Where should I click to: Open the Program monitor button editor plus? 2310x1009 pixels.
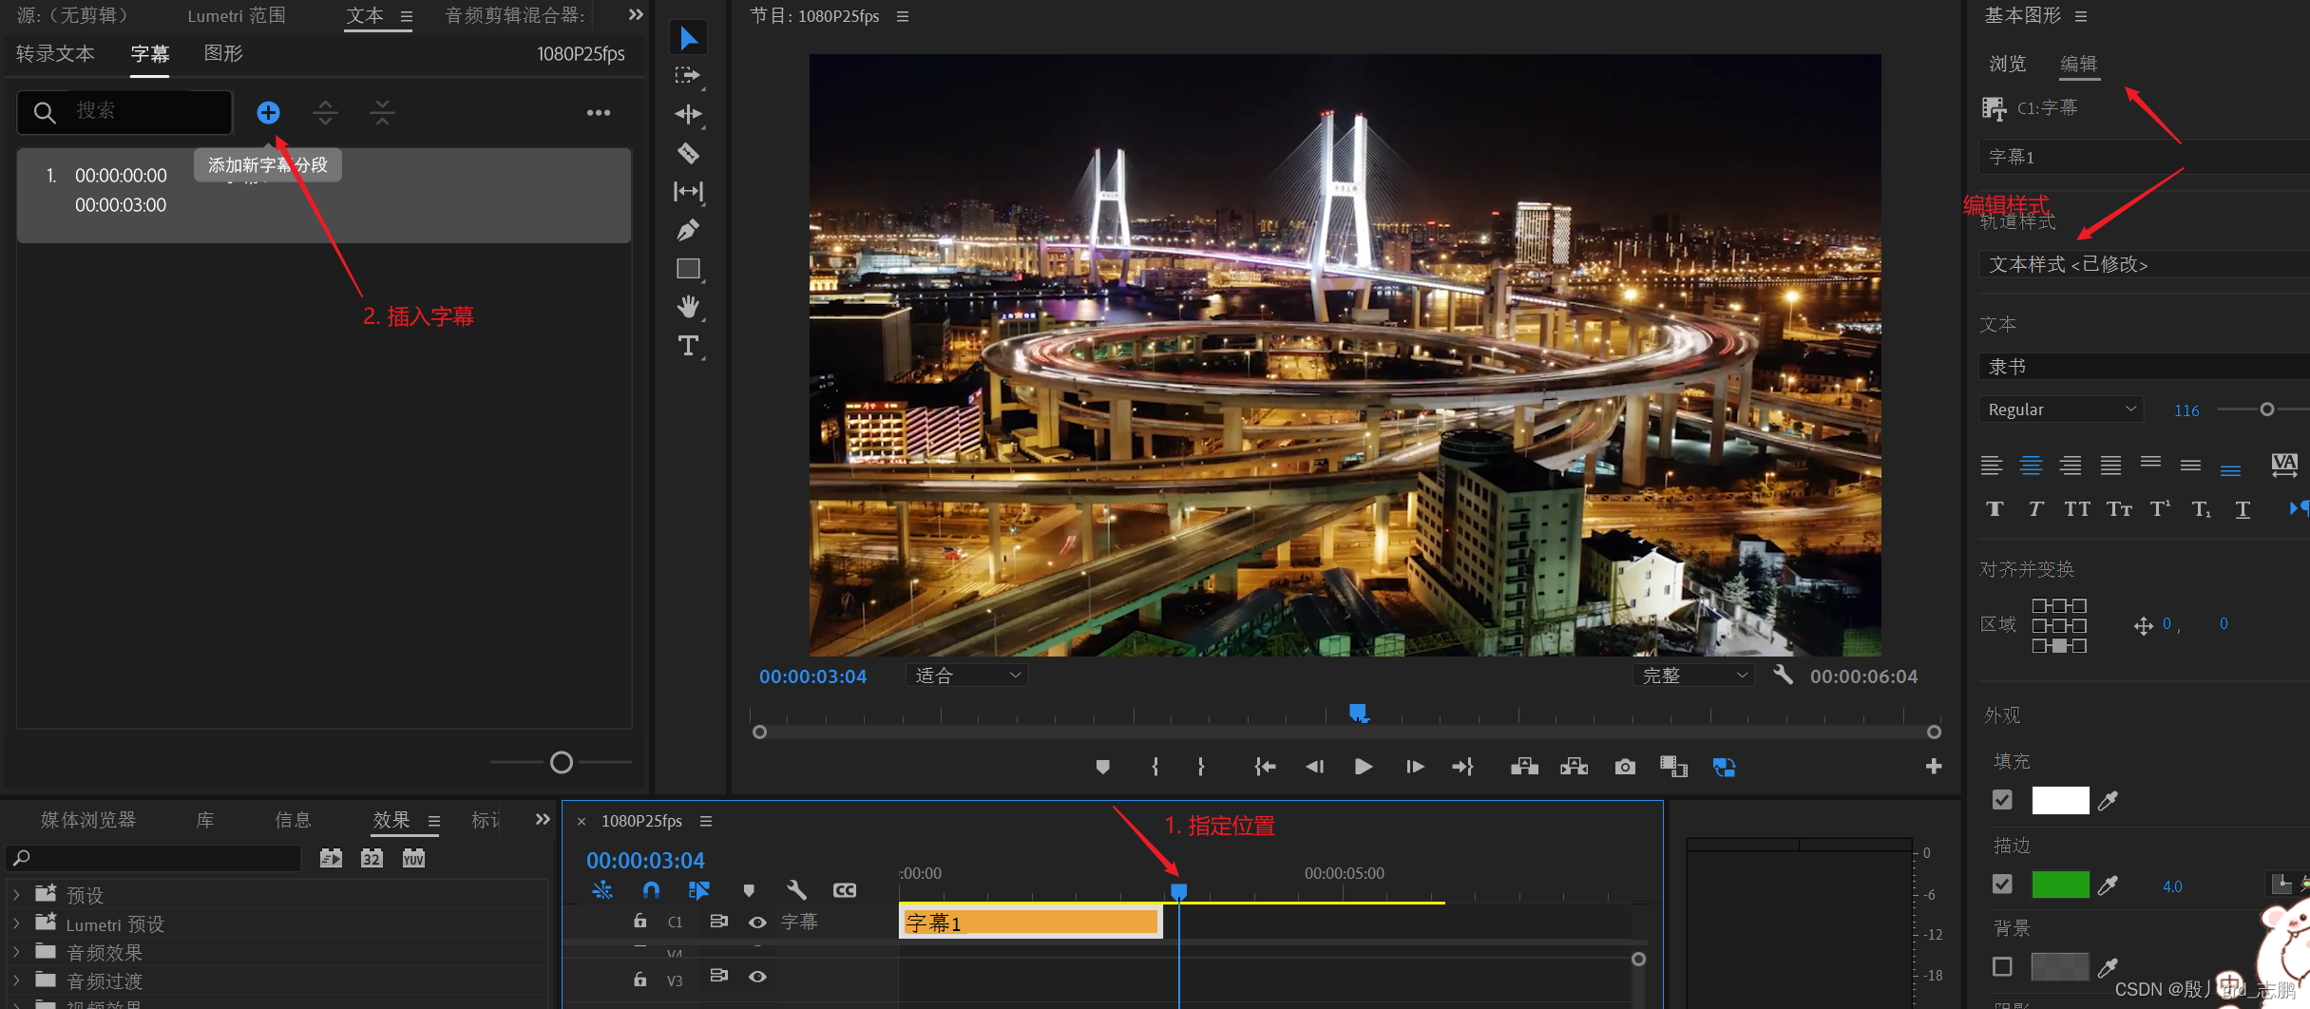pos(1933,766)
